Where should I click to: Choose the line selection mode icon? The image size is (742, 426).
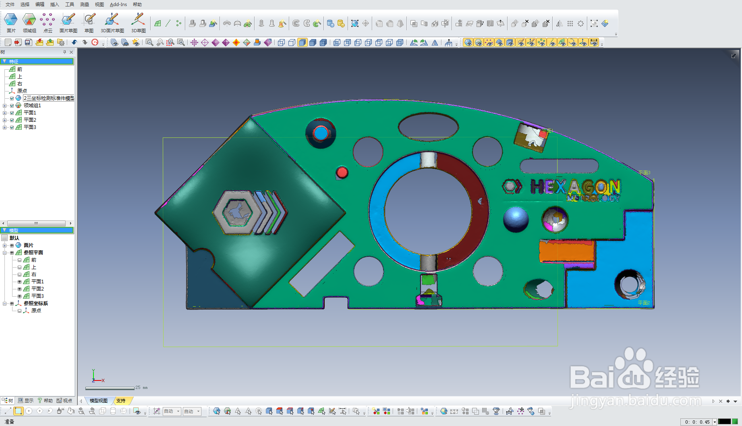click(x=8, y=411)
